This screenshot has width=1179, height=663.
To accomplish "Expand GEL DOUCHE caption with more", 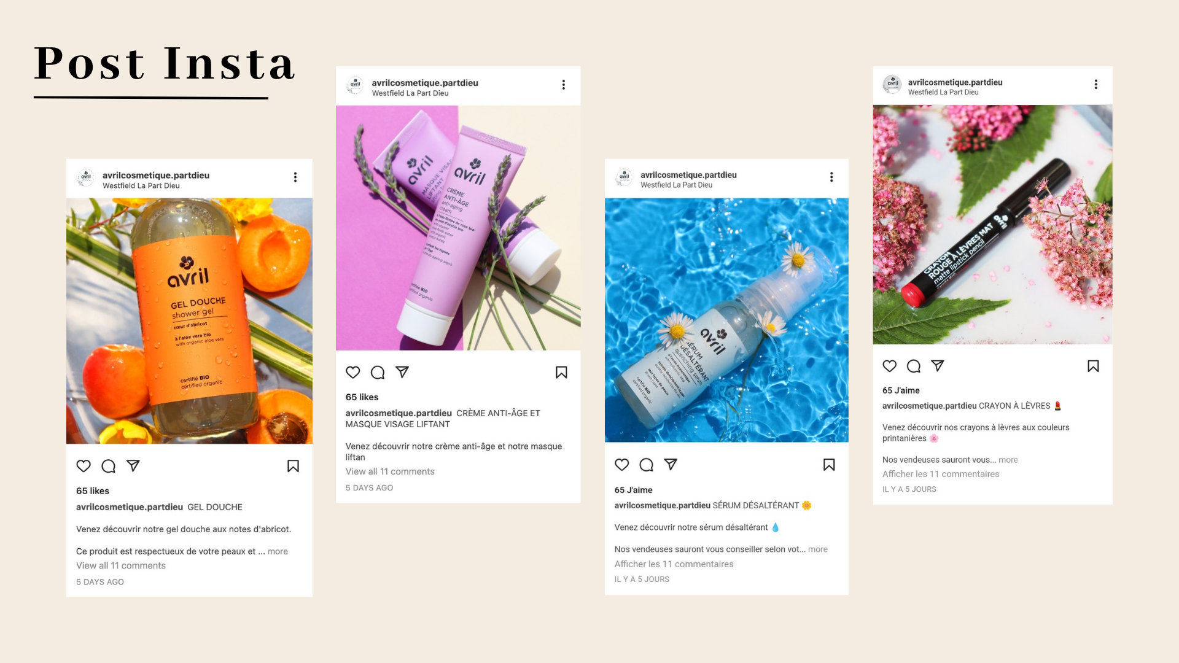I will coord(278,551).
